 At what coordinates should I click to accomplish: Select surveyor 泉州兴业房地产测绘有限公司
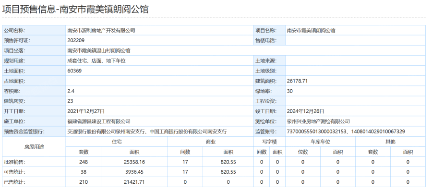point(318,122)
